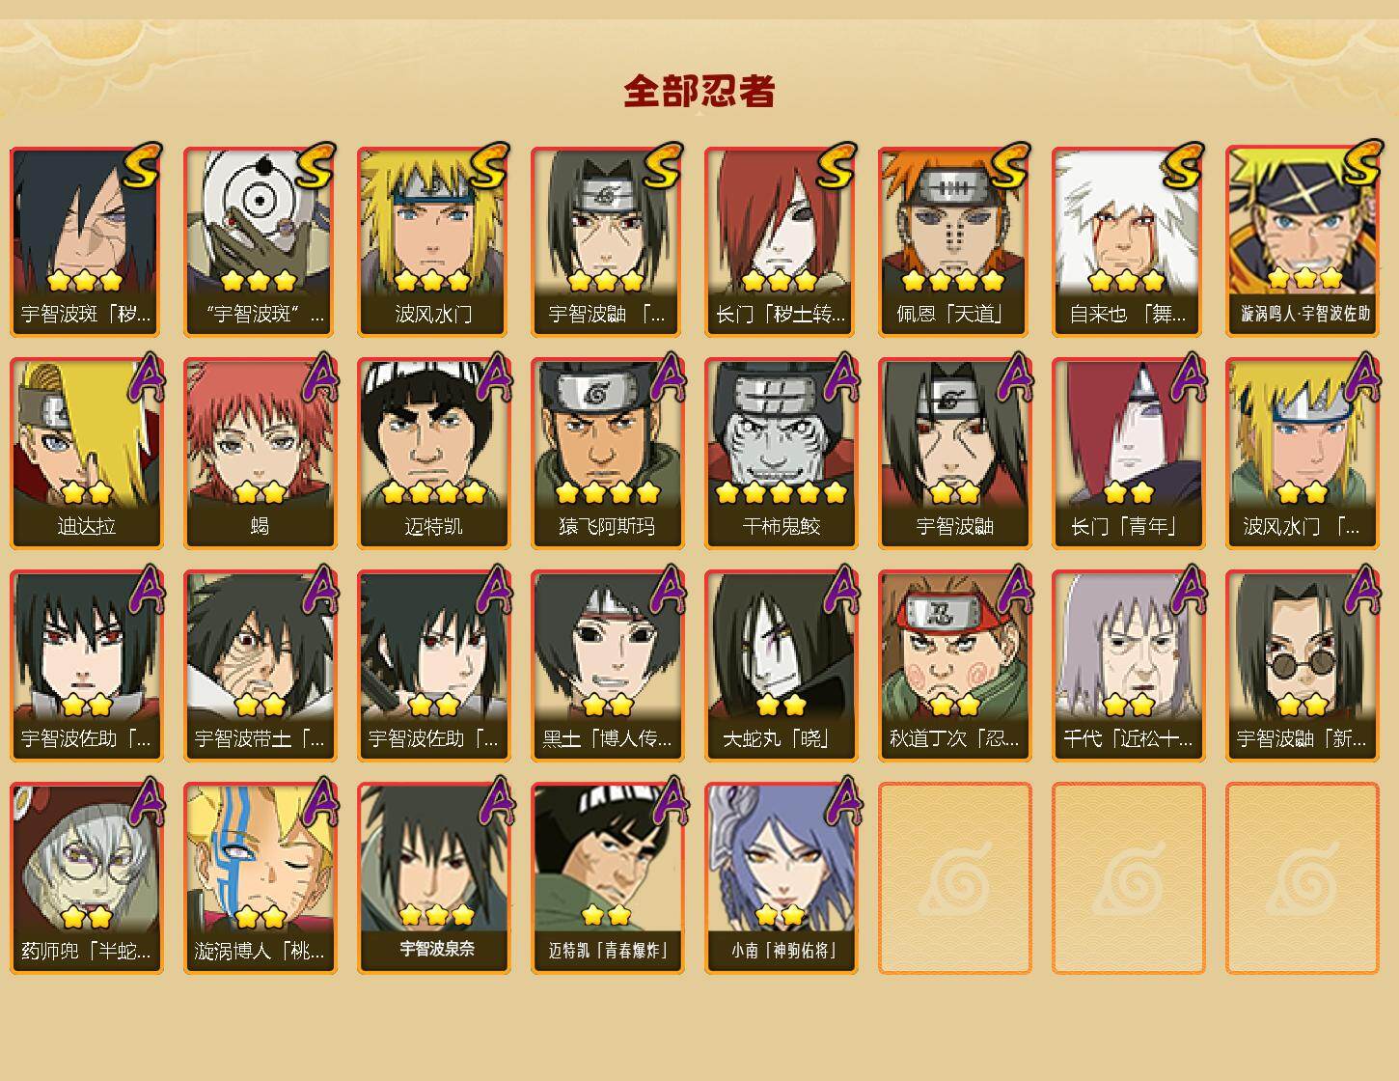Click the star rating on 药师兜 card
Viewport: 1399px width, 1081px height.
click(86, 915)
